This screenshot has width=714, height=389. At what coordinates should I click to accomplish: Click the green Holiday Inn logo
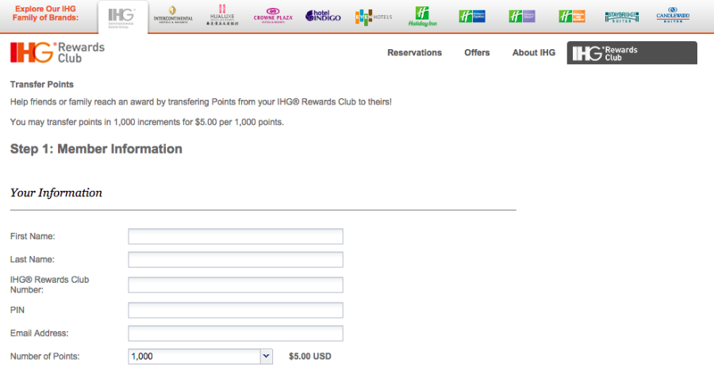pos(424,16)
